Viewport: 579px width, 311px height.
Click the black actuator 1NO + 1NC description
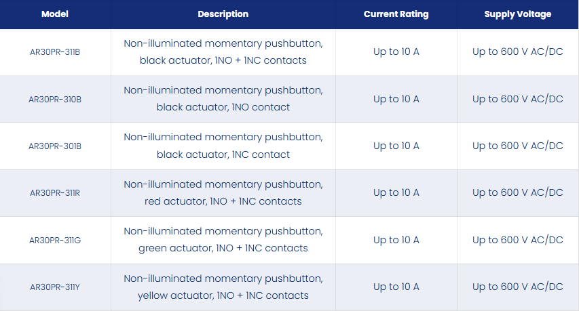click(x=223, y=52)
